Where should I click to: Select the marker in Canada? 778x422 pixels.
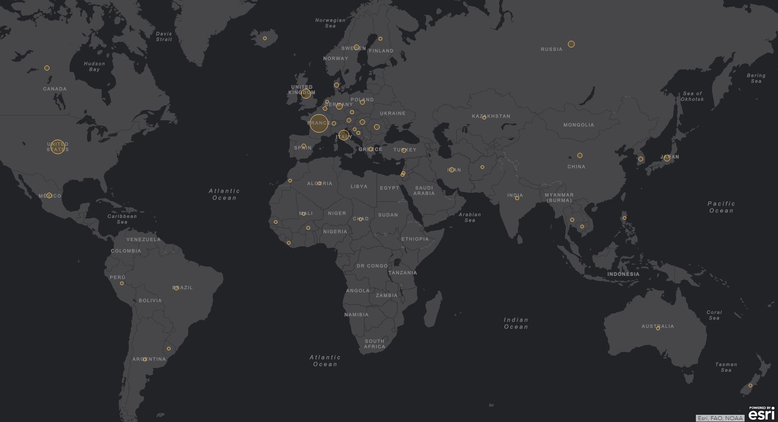[x=47, y=68]
